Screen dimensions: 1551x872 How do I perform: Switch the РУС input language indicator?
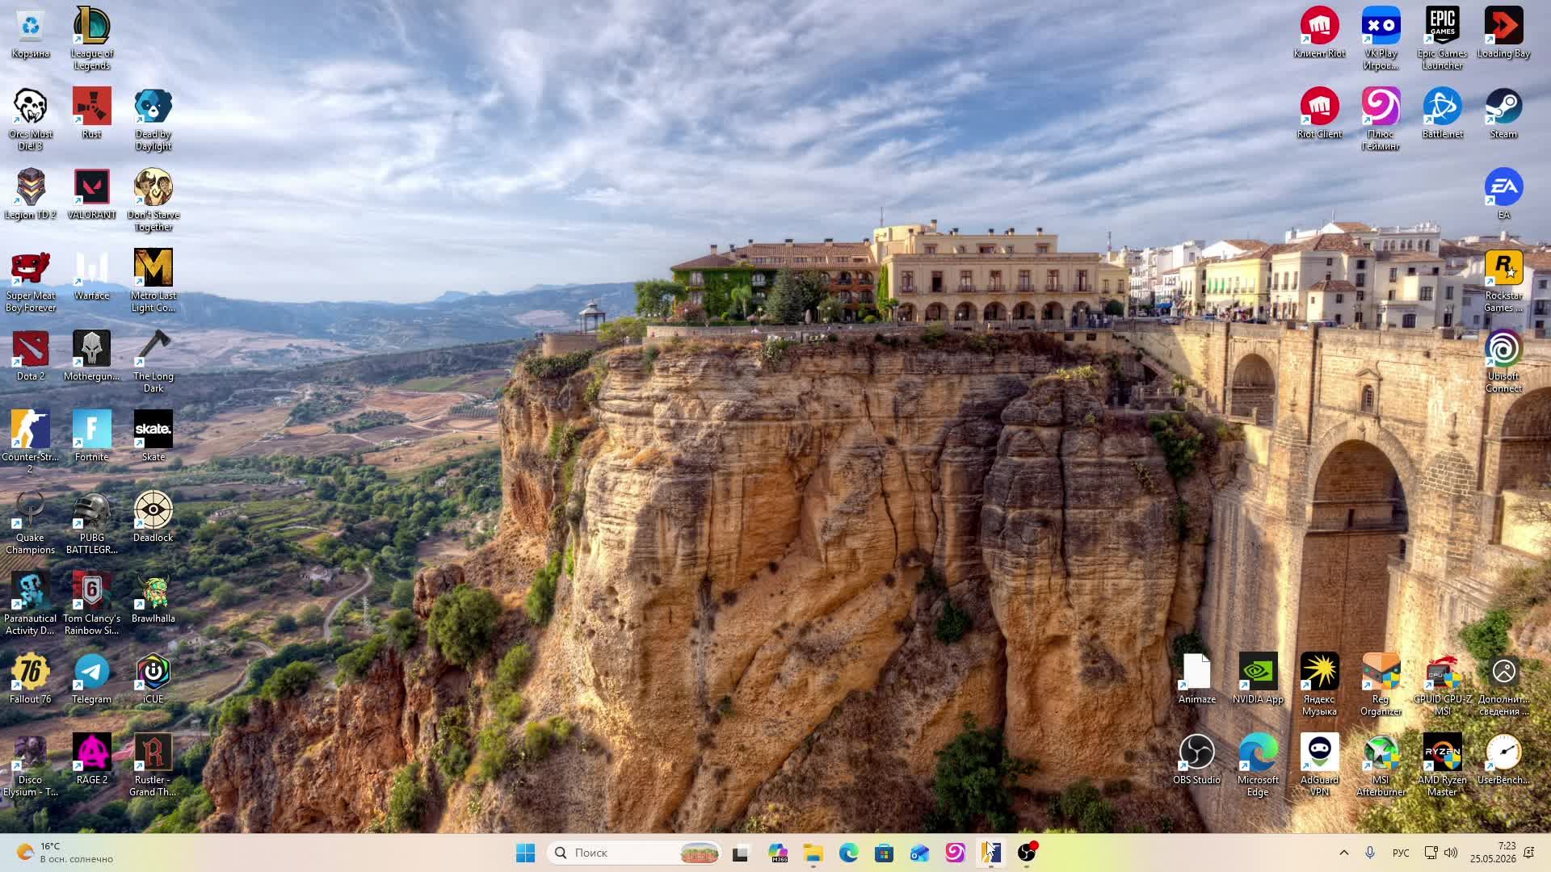click(1401, 853)
